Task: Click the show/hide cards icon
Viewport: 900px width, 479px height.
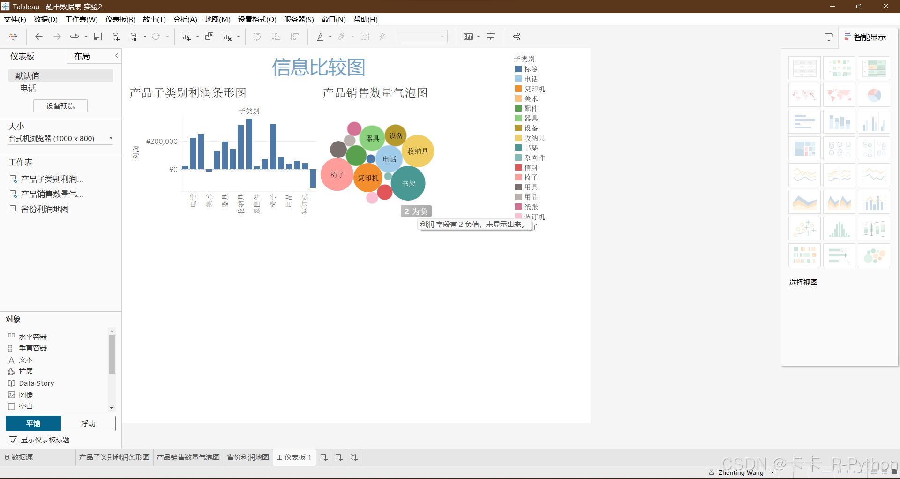Action: click(468, 37)
